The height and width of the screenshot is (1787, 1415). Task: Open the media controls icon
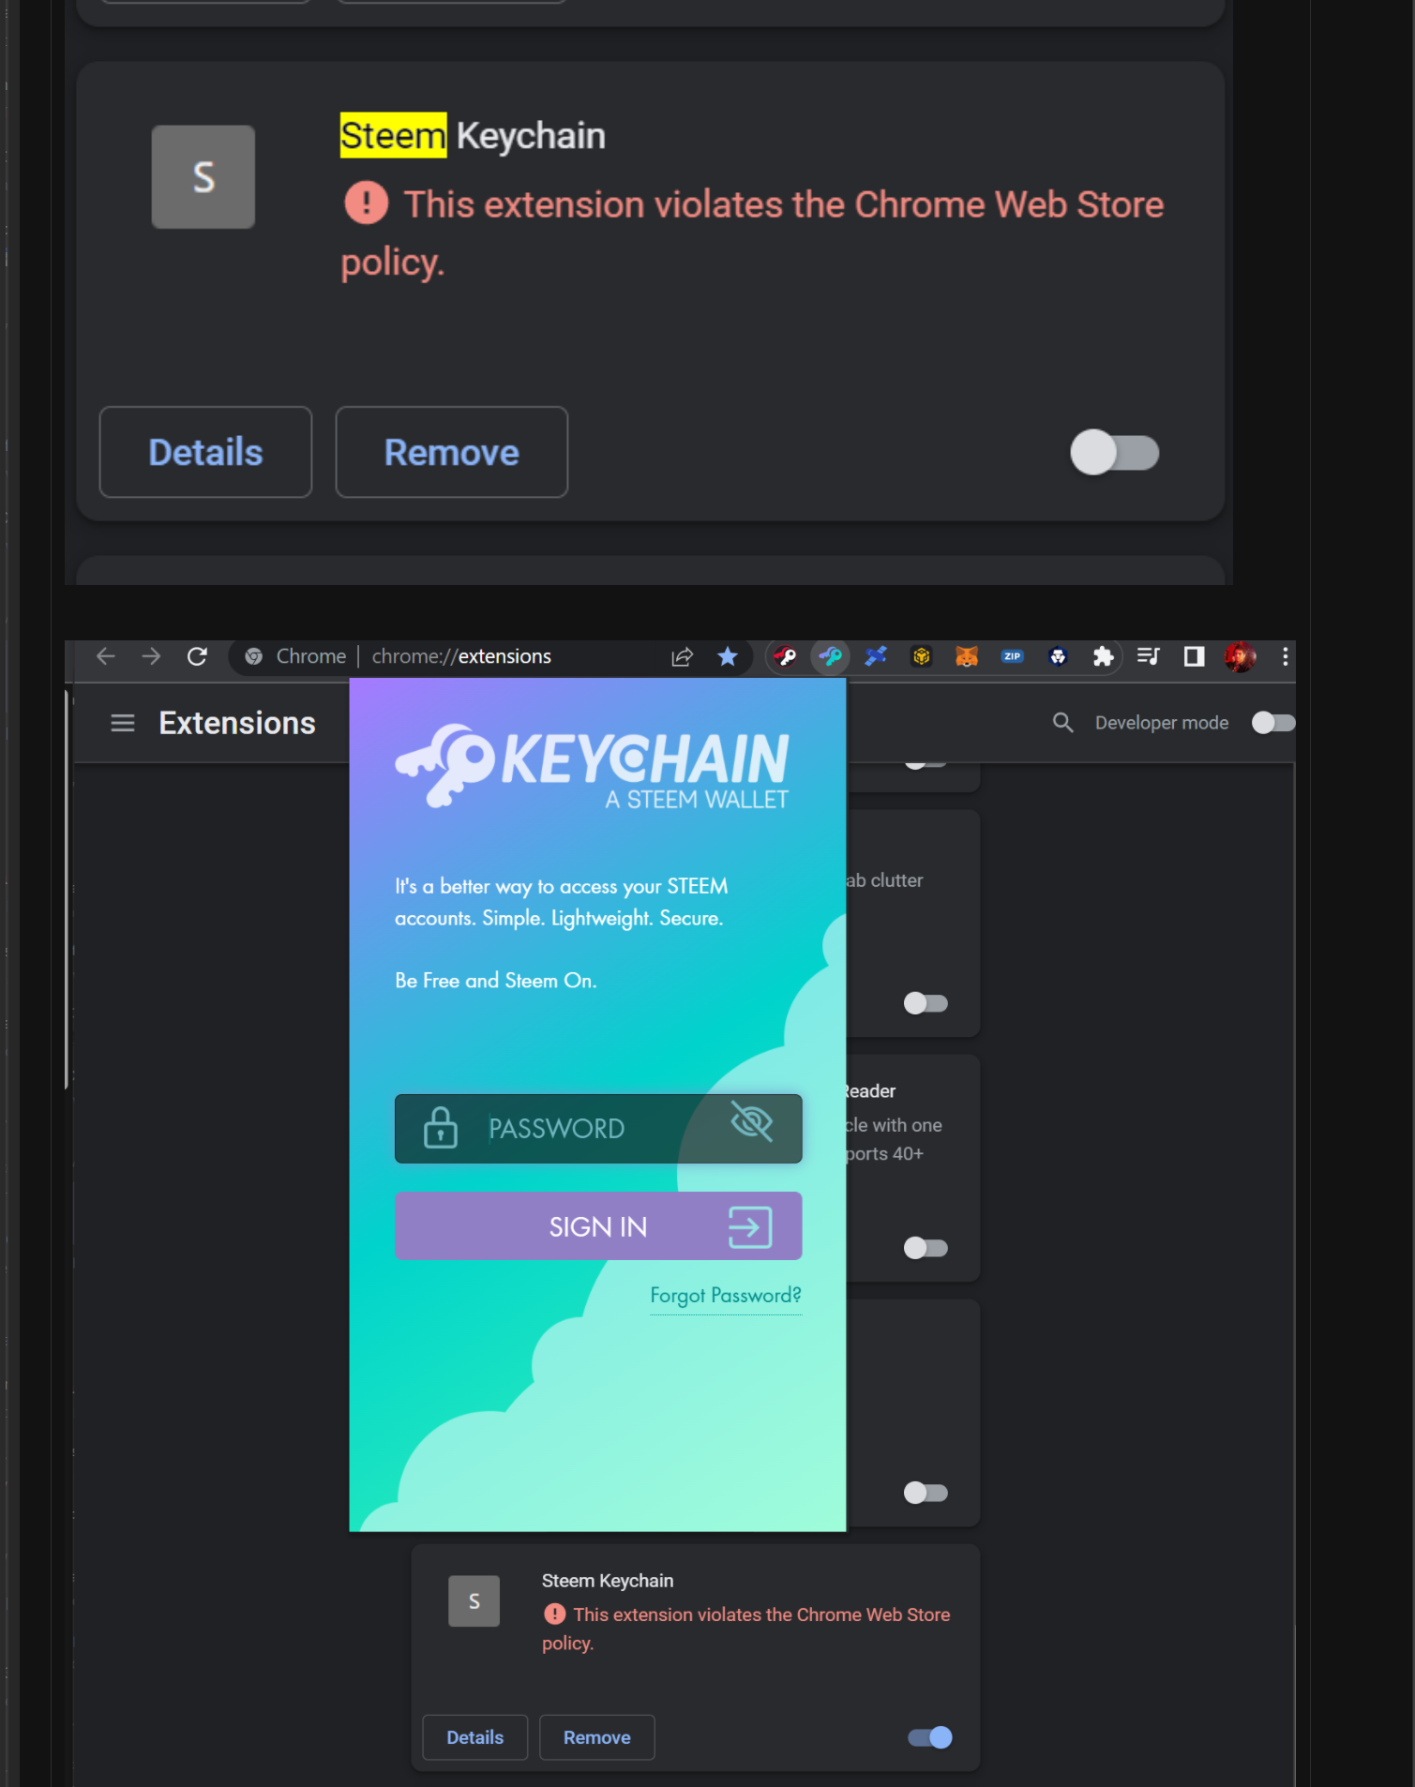point(1149,656)
